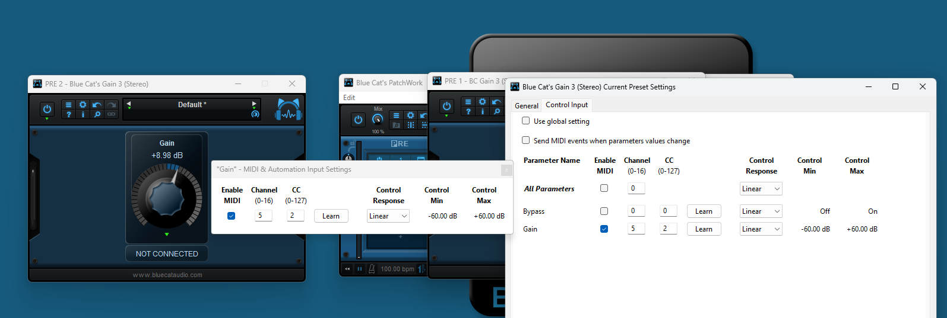
Task: Open PatchWork main menu icon
Action: pyautogui.click(x=396, y=115)
